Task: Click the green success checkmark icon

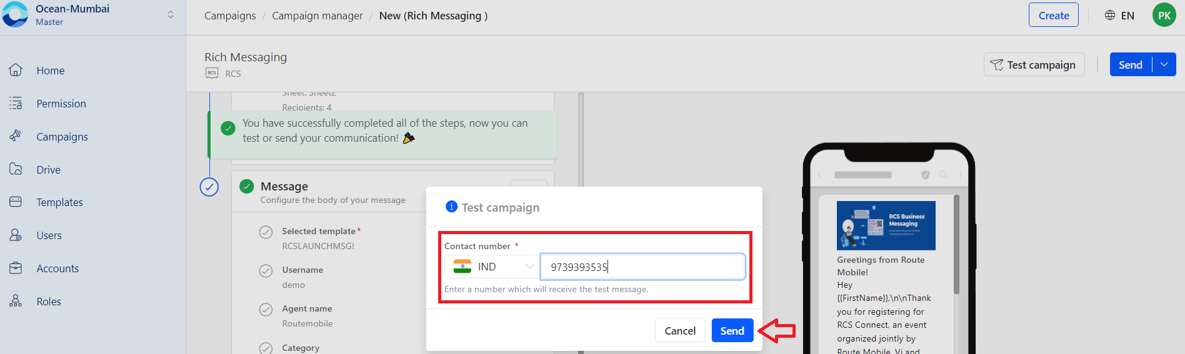Action: 228,129
